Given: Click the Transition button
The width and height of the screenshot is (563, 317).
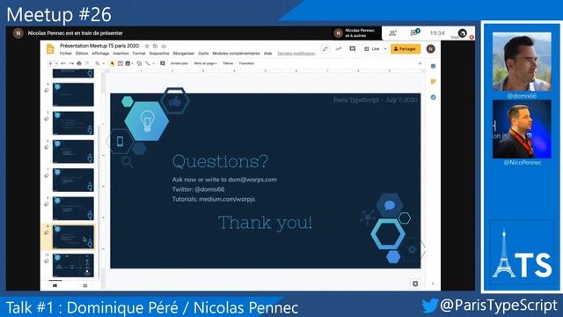Looking at the screenshot, I should (246, 63).
